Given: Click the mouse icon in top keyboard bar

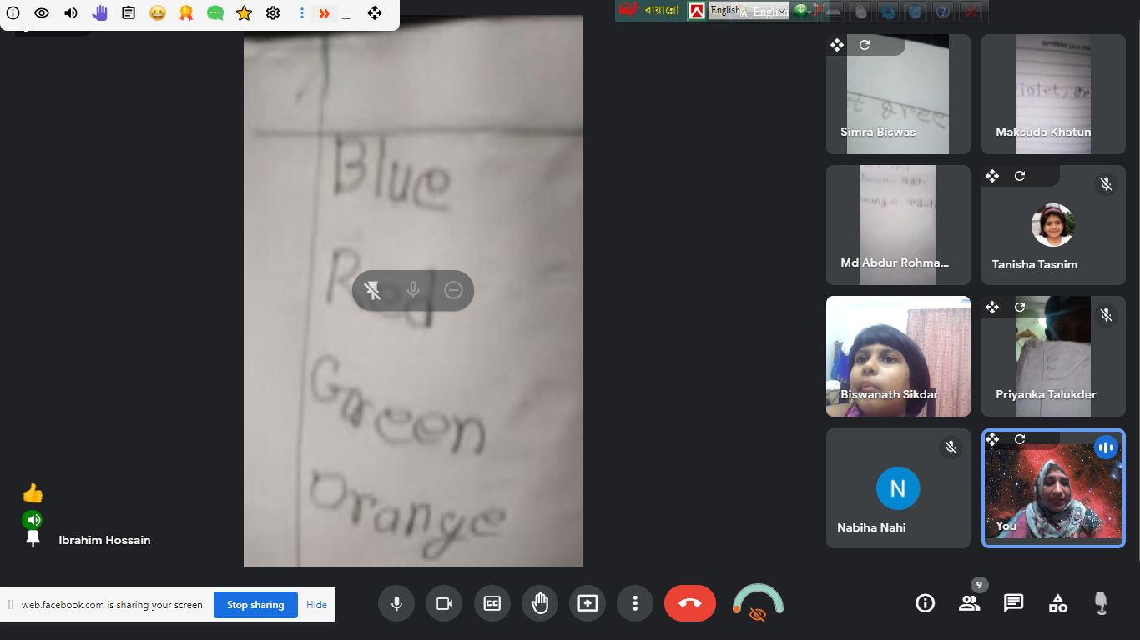Looking at the screenshot, I should coord(862,11).
